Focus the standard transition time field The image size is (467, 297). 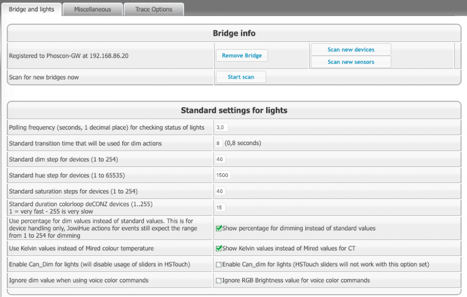(219, 143)
